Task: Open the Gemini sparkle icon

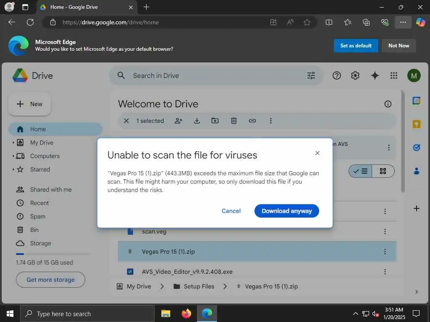Action: click(375, 75)
